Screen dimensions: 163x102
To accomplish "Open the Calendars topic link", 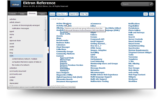I will point(61,45).
